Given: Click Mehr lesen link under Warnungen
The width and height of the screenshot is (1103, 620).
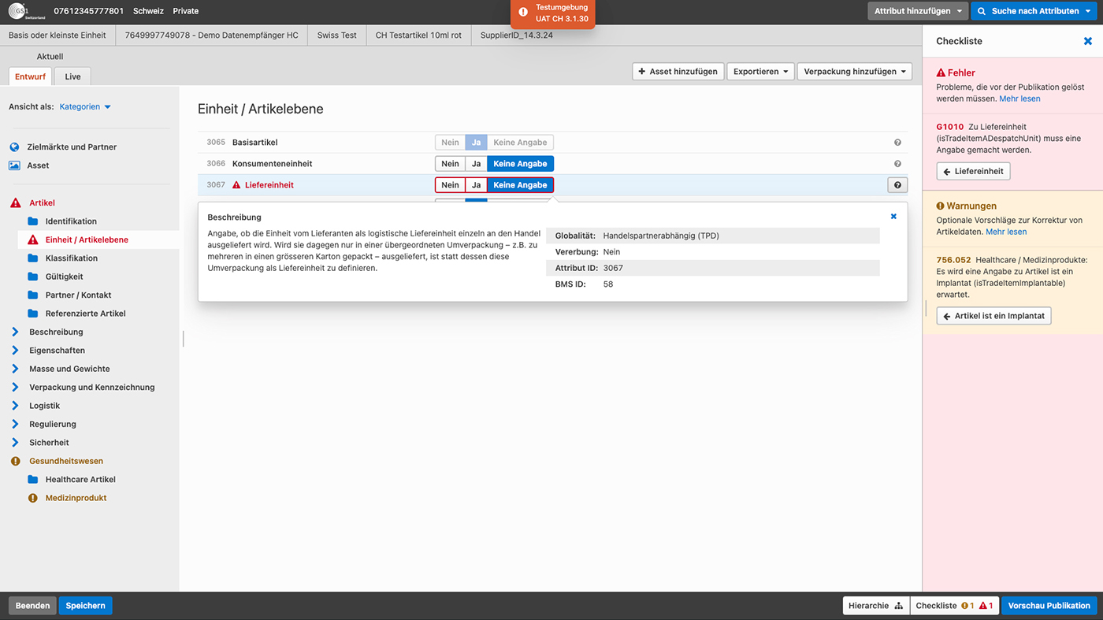Looking at the screenshot, I should 1006,232.
